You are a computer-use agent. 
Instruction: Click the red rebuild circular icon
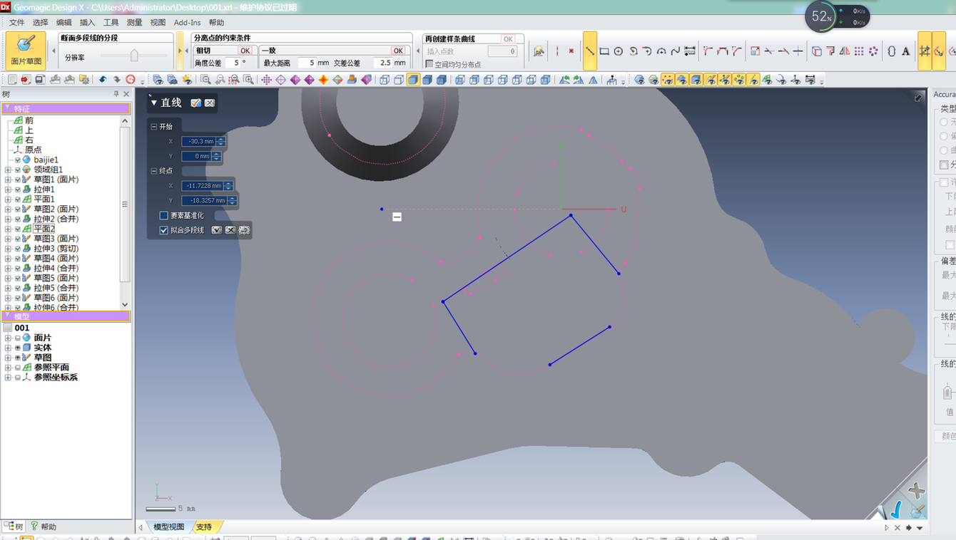131,80
